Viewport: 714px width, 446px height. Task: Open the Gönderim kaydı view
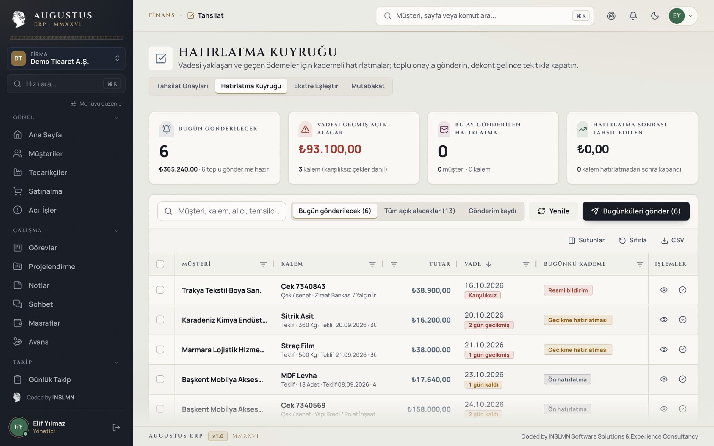(x=492, y=211)
